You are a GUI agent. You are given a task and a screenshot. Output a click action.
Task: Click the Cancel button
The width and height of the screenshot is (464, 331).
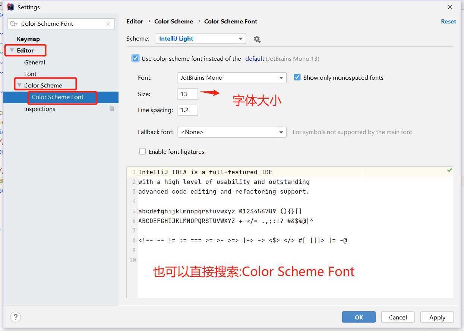click(398, 317)
